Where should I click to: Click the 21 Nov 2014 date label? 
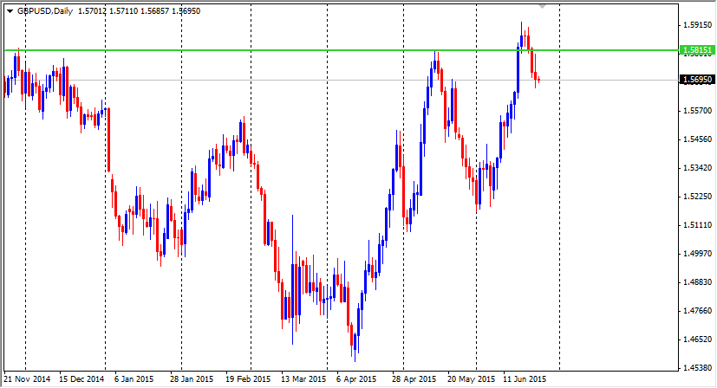tap(27, 379)
